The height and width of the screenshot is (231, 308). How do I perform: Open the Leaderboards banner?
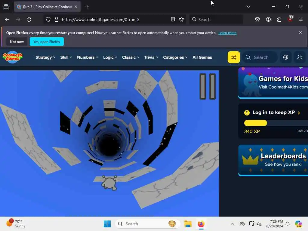pos(273,160)
